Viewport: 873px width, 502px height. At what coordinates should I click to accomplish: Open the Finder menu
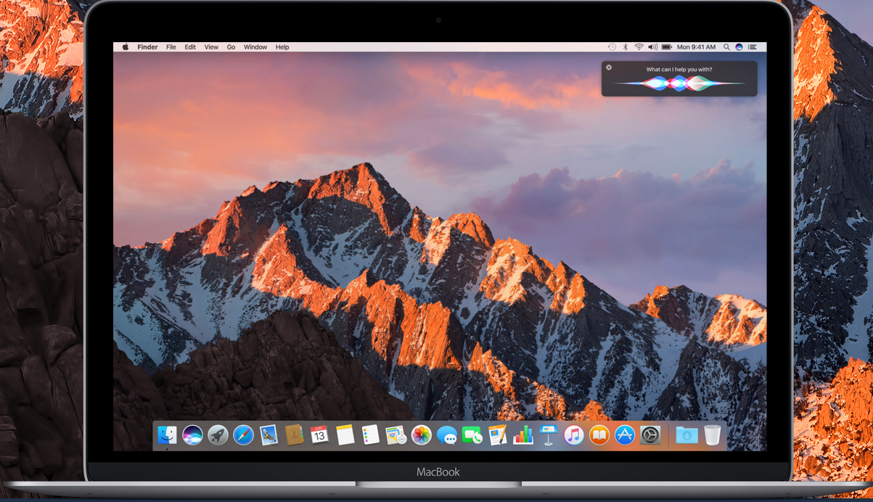pos(147,47)
